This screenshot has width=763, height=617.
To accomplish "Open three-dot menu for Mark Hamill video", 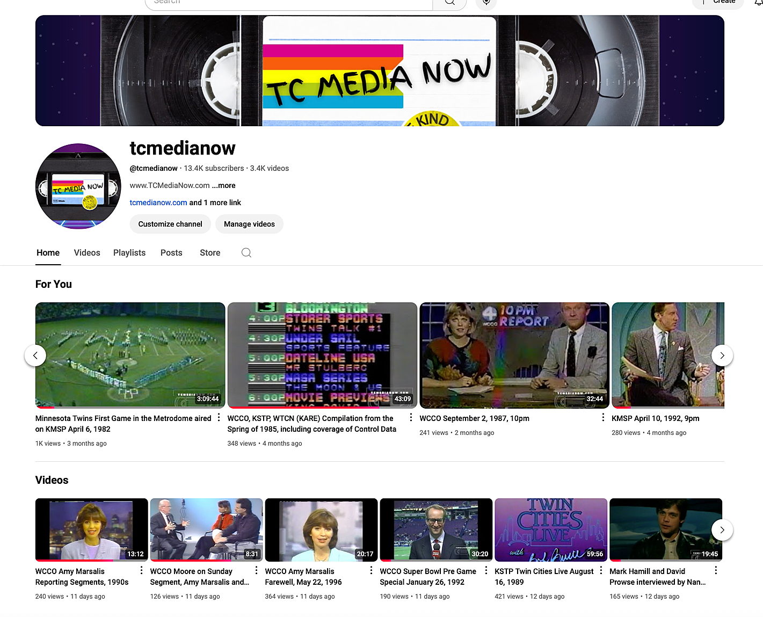I will click(716, 570).
